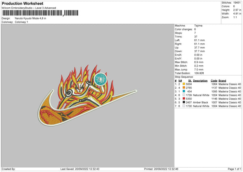This screenshot has height=172, width=243.
Task: Click the Zoom value '1:1'
Action: [x=235, y=17]
